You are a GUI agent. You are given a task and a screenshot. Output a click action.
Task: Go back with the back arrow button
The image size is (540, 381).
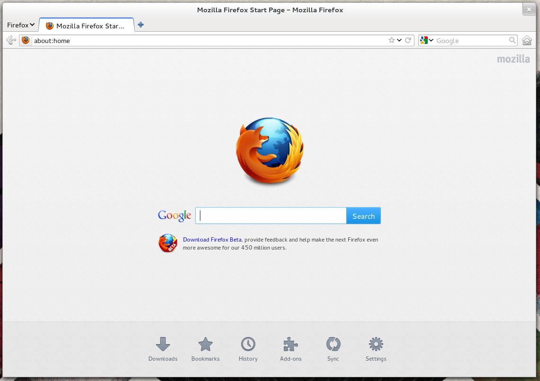click(11, 41)
